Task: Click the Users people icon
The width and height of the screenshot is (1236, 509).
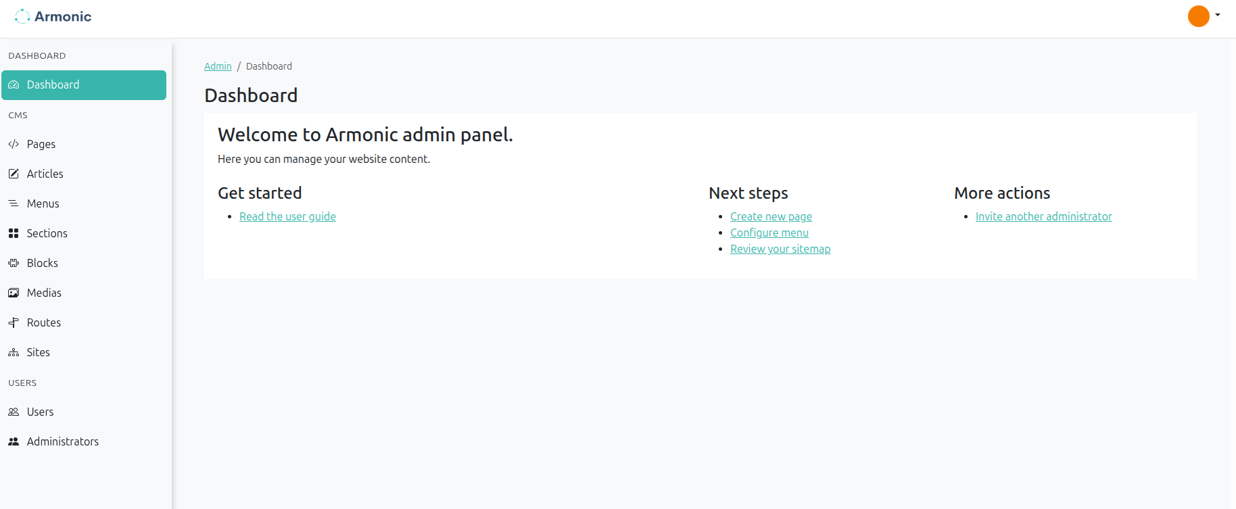Action: click(14, 412)
